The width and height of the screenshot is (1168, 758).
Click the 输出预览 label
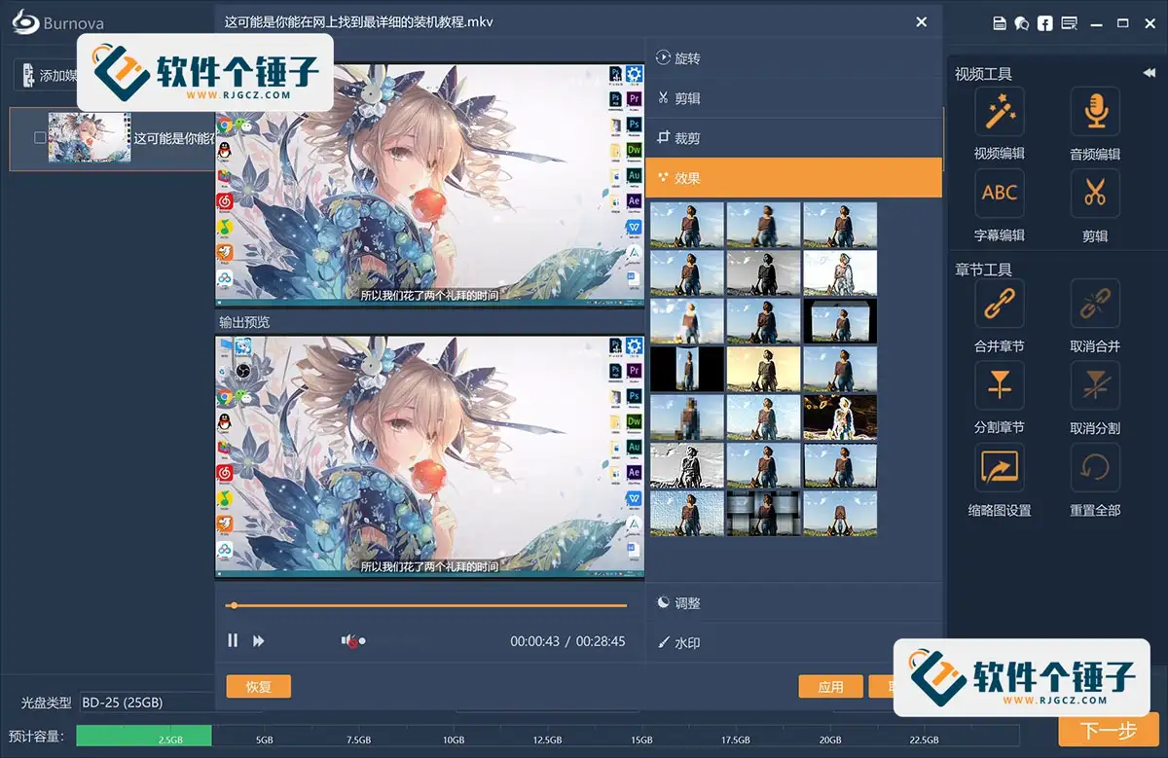(244, 322)
